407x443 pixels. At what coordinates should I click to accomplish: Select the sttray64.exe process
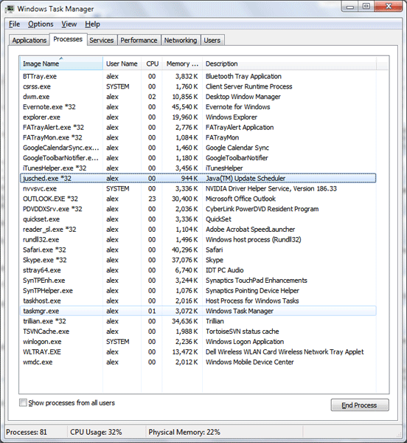point(198,270)
